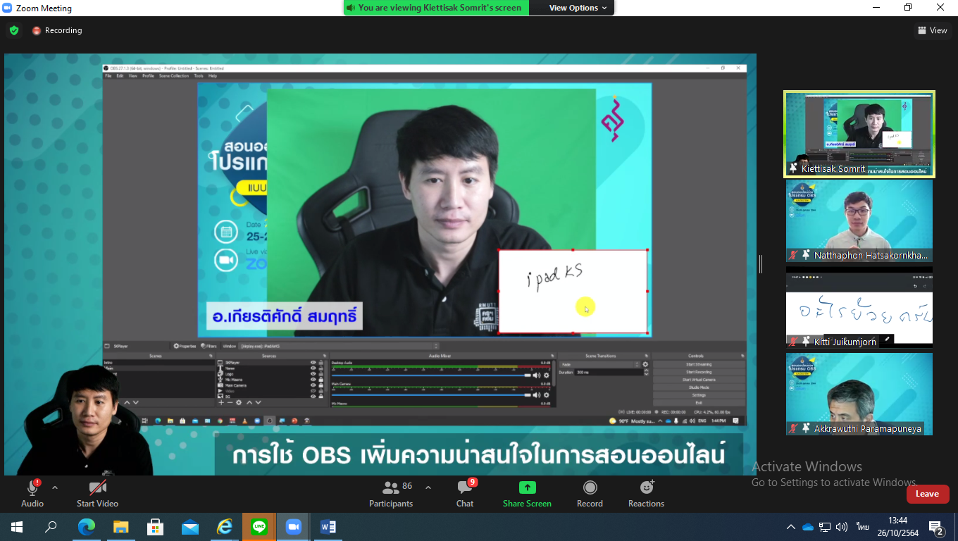Open the Fade transition dropdown in OBS
Viewport: 958px width, 541px height.
(598, 364)
